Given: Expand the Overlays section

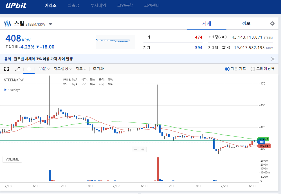Looking at the screenshot, I should tap(6, 90).
